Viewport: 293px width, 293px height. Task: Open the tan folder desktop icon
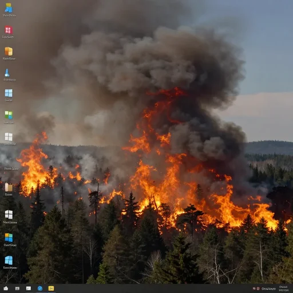(x=9, y=187)
